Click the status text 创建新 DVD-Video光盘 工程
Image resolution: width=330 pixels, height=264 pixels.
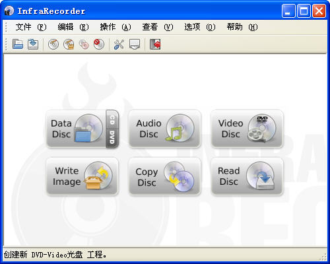(x=55, y=255)
